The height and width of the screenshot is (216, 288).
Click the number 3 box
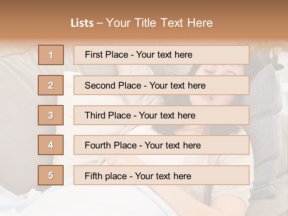pyautogui.click(x=51, y=115)
